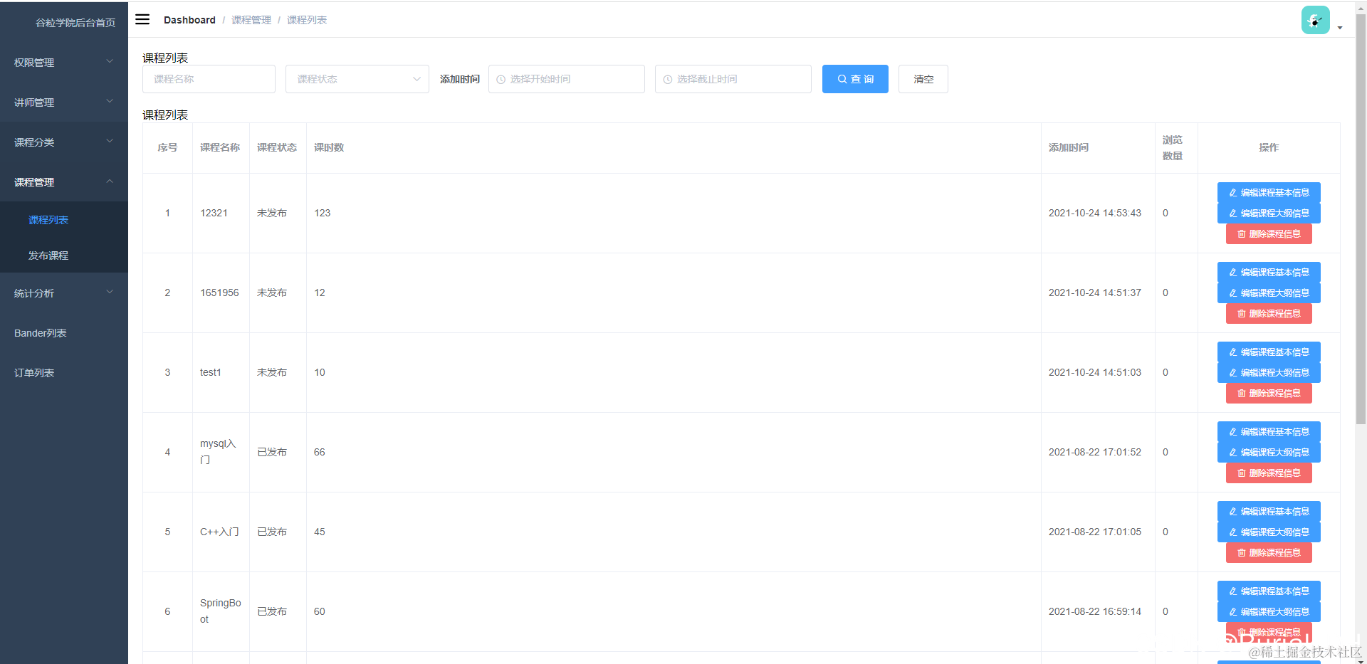
Task: Delete course 1651956
Action: [x=1269, y=314]
